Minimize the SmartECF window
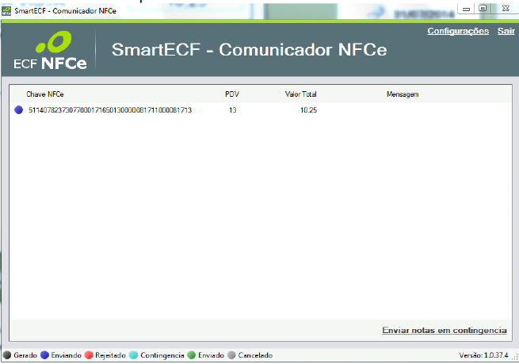This screenshot has height=364, width=519. [x=466, y=8]
